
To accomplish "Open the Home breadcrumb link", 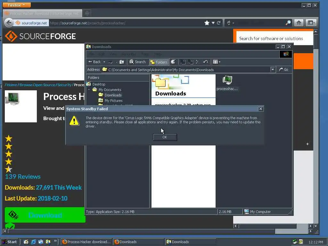I will coord(12,85).
